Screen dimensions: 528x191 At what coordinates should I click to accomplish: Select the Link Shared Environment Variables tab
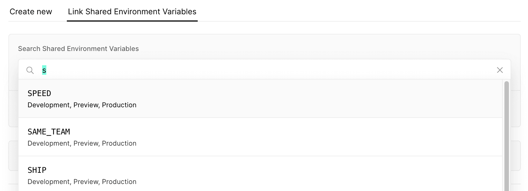(132, 12)
